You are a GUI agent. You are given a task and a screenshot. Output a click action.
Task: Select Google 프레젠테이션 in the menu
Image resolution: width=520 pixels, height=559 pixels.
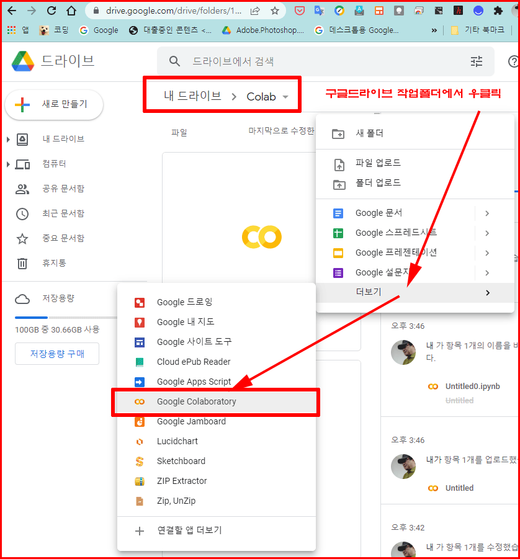[395, 253]
